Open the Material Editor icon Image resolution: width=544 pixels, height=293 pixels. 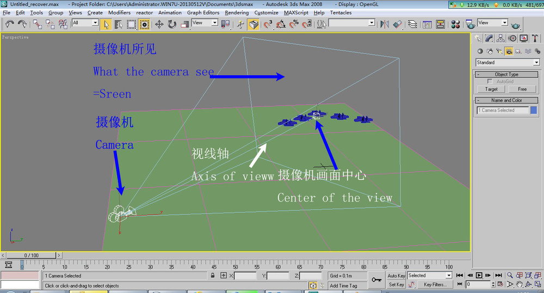point(455,25)
